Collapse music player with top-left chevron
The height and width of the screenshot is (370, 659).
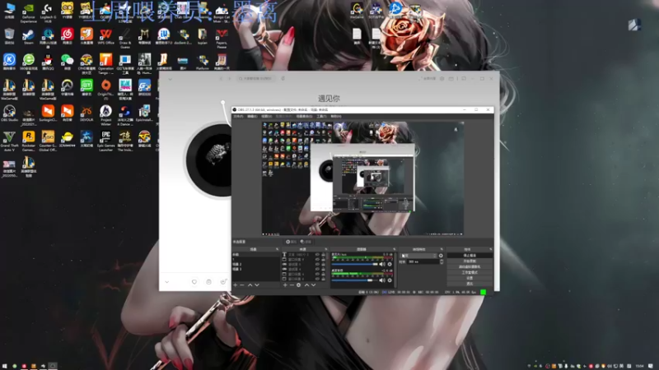(171, 78)
